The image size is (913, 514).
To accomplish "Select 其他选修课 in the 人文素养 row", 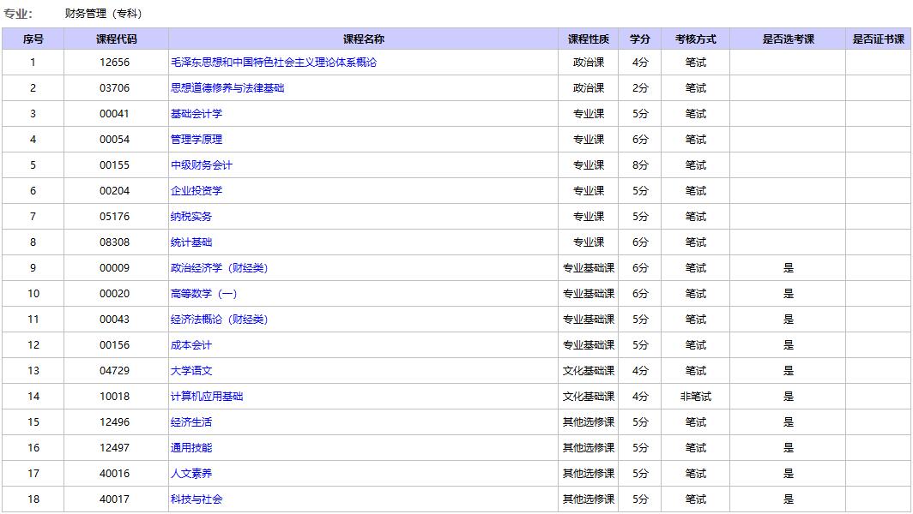I will [588, 473].
